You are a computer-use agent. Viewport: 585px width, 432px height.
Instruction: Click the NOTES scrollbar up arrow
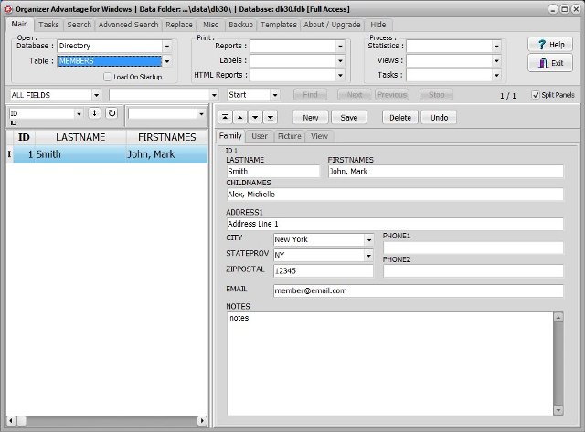tap(558, 318)
